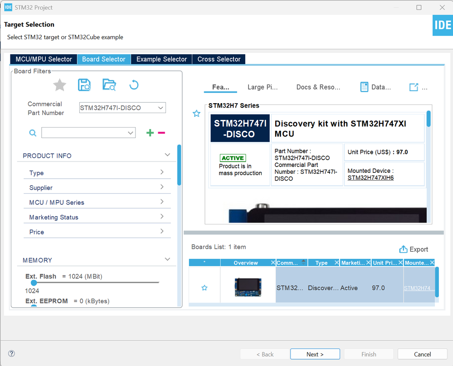Image resolution: width=453 pixels, height=366 pixels.
Task: Focus the board search input field
Action: click(x=84, y=133)
